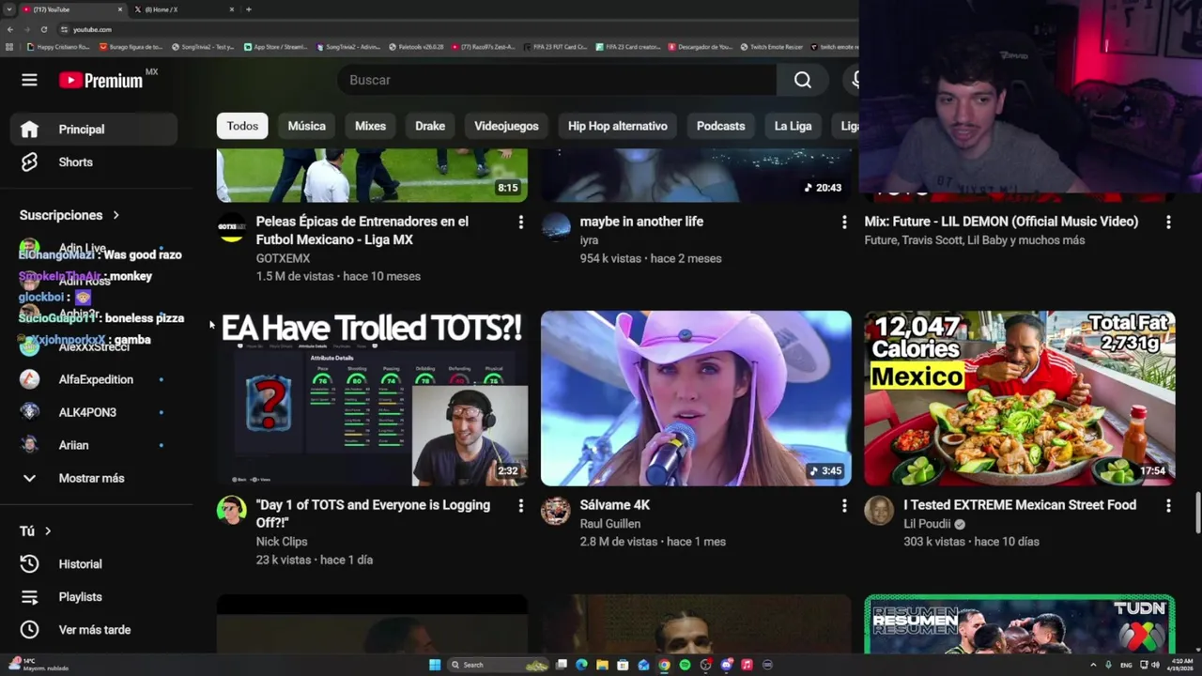This screenshot has width=1202, height=676.
Task: Open a new Chrome tab
Action: pos(248,9)
